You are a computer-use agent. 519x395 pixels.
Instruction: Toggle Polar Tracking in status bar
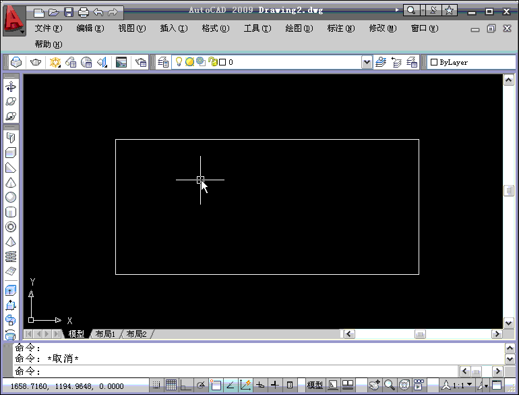[x=201, y=385]
